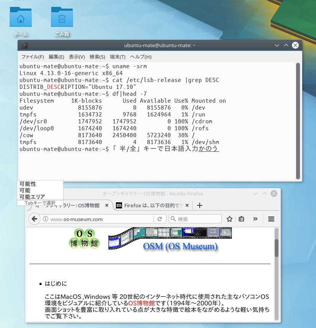Screen dimensions: 316x328
Task: Click the terminal icon in the title bar
Action: [24, 45]
